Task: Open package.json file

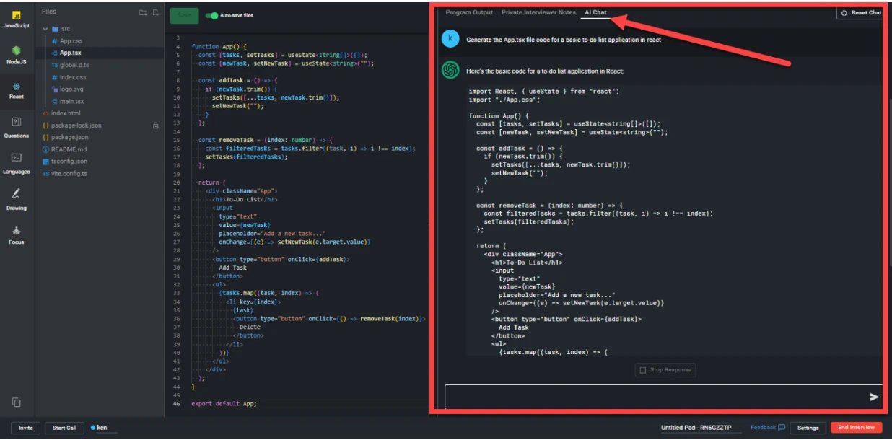Action: click(66, 137)
